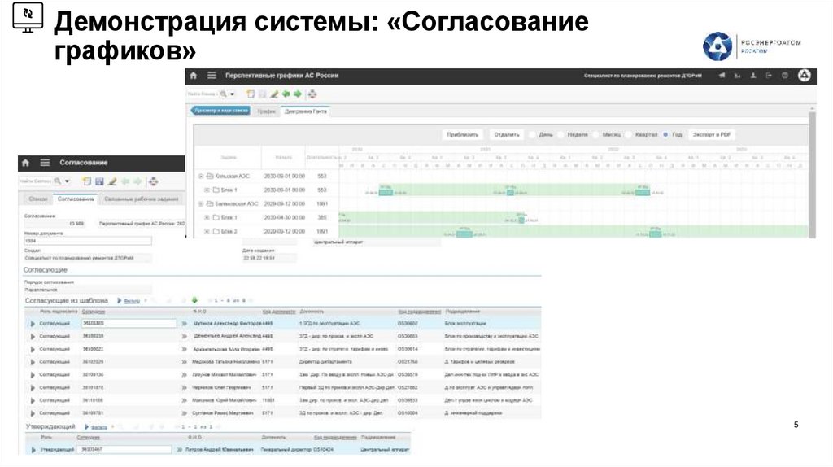Click Отдалить zoom-out button
Screen dimensions: 833x467
pos(506,135)
